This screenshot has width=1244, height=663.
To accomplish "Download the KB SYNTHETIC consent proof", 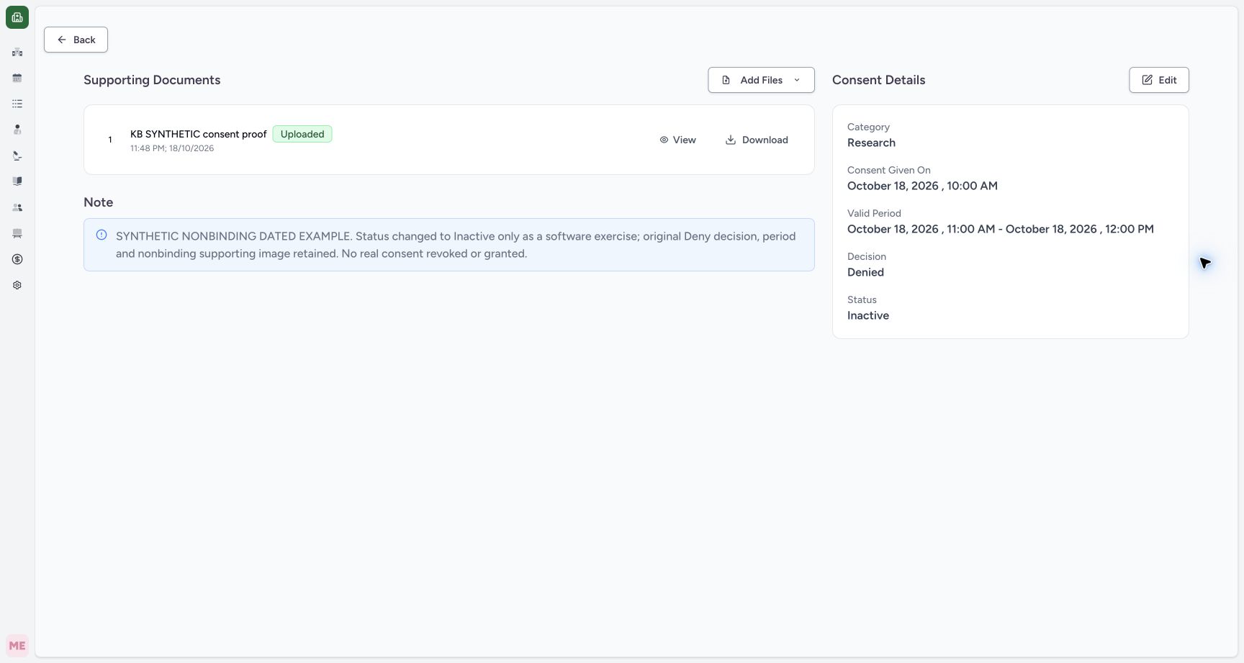I will pyautogui.click(x=757, y=140).
